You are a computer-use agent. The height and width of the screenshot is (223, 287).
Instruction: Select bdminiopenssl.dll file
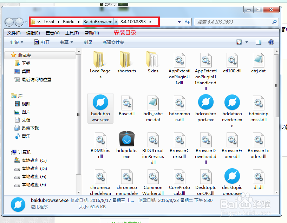coord(258,109)
